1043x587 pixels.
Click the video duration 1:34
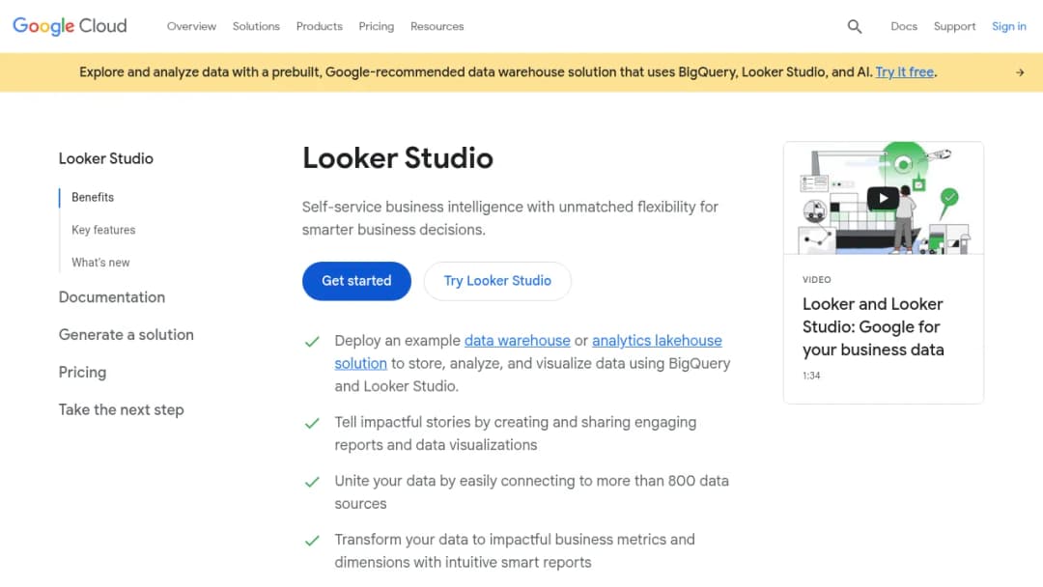click(x=811, y=376)
